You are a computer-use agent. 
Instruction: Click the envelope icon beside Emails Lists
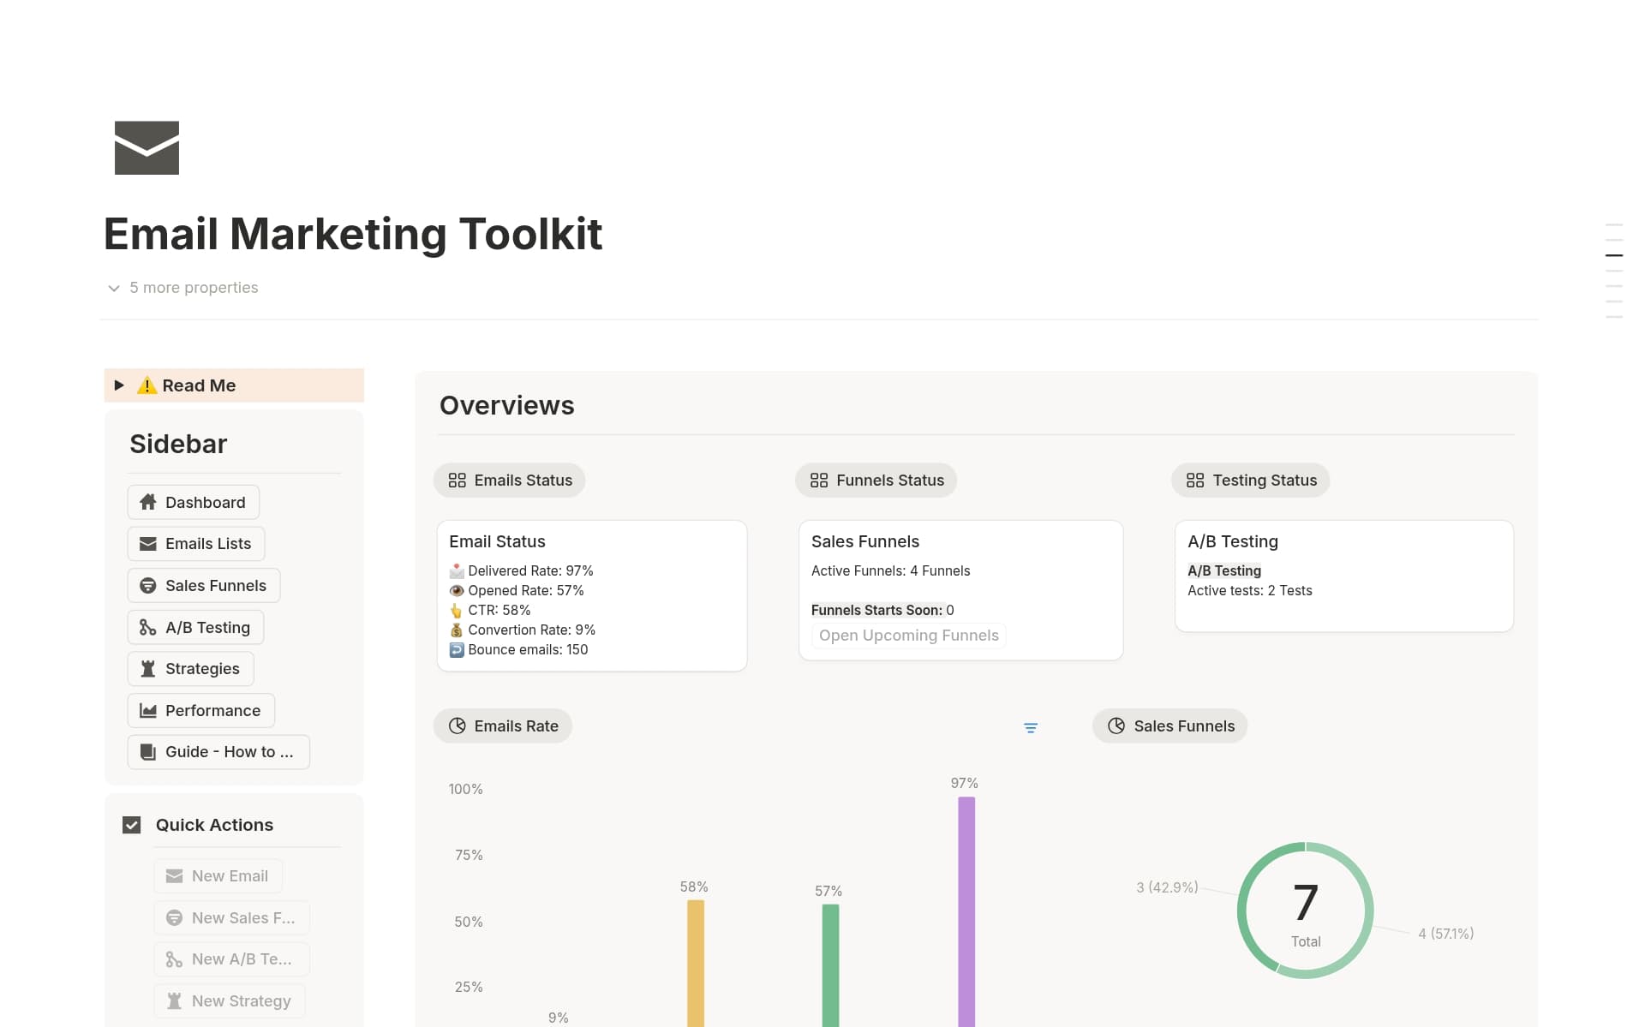click(147, 543)
